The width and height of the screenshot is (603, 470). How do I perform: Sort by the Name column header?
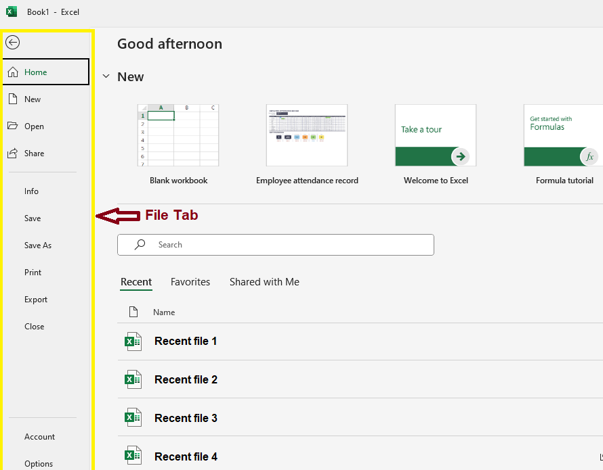point(164,312)
